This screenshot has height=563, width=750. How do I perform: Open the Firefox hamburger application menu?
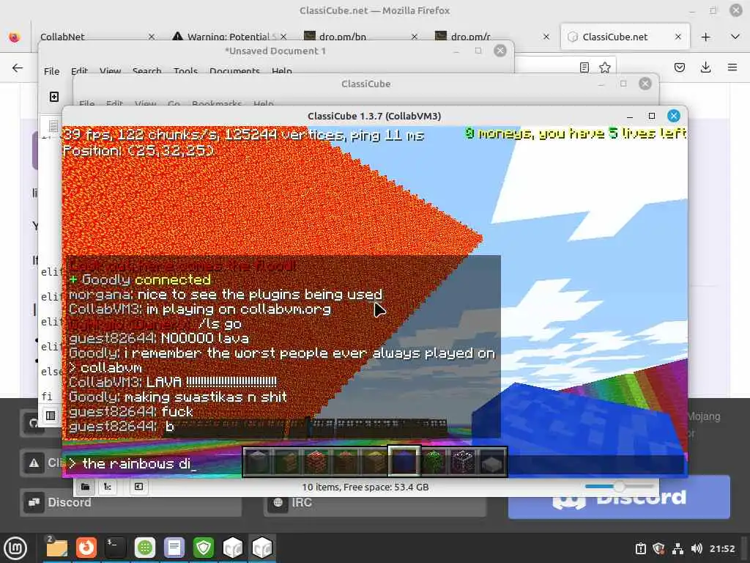coord(732,67)
